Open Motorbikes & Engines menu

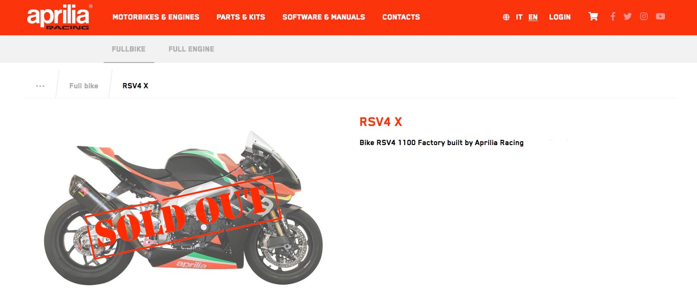pos(156,17)
